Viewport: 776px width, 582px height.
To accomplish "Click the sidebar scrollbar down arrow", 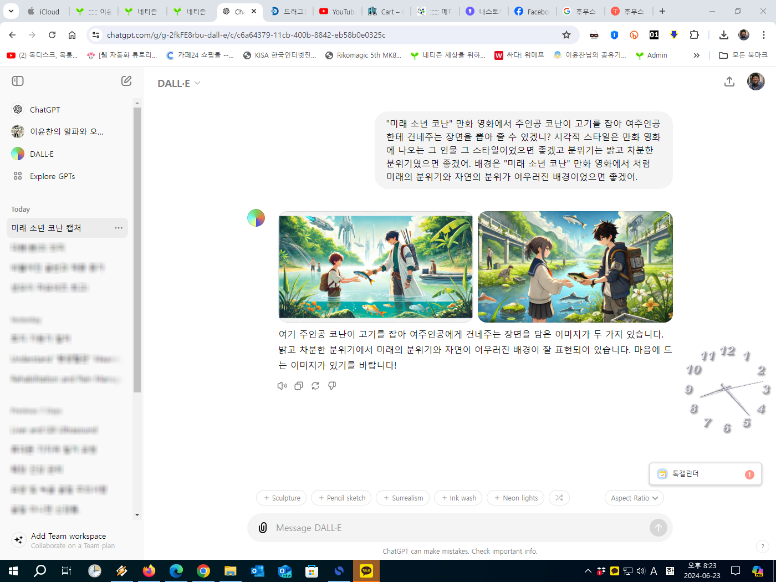I will point(137,515).
